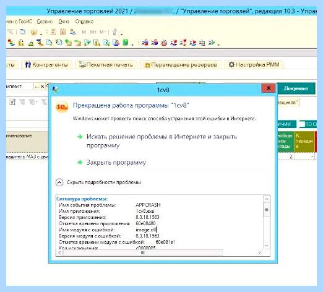The image size is (323, 292).
Task: Open the Пакетная печать tab
Action: click(x=106, y=65)
